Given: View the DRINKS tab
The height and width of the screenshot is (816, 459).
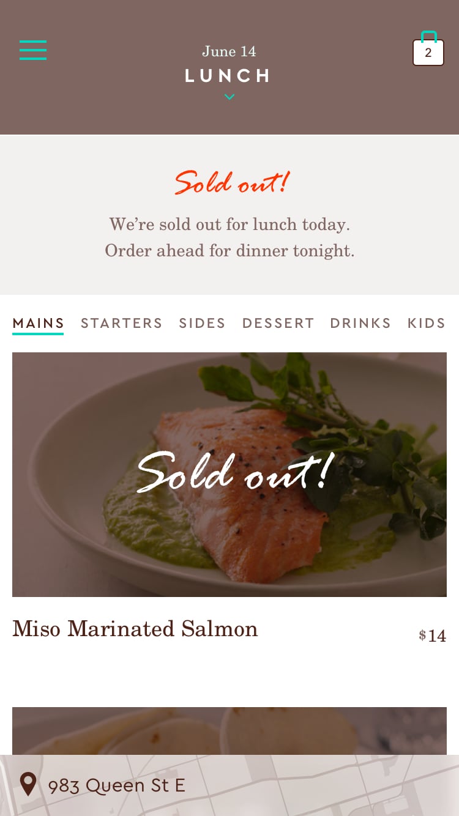Looking at the screenshot, I should 360,323.
